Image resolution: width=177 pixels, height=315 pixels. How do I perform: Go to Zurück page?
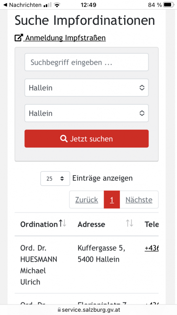[x=87, y=199]
